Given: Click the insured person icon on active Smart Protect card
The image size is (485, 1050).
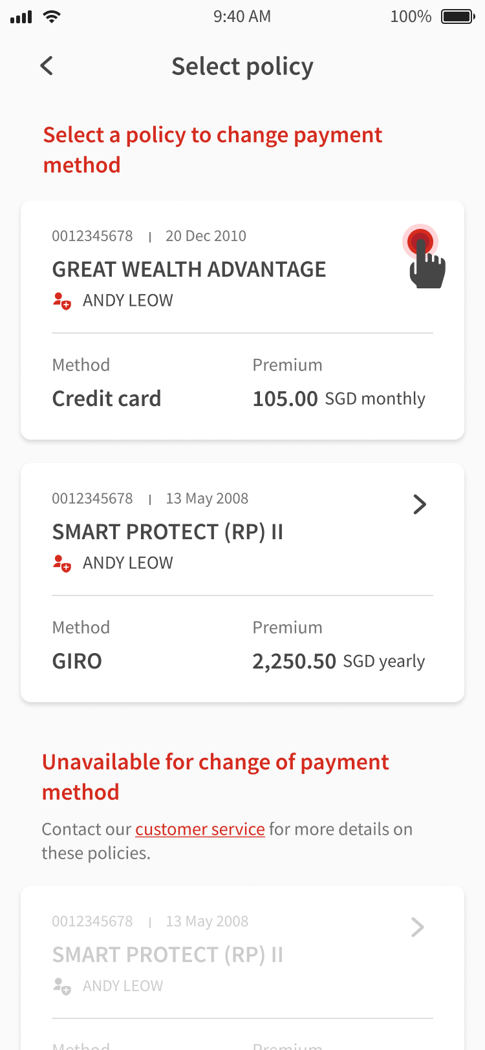Looking at the screenshot, I should pyautogui.click(x=61, y=563).
